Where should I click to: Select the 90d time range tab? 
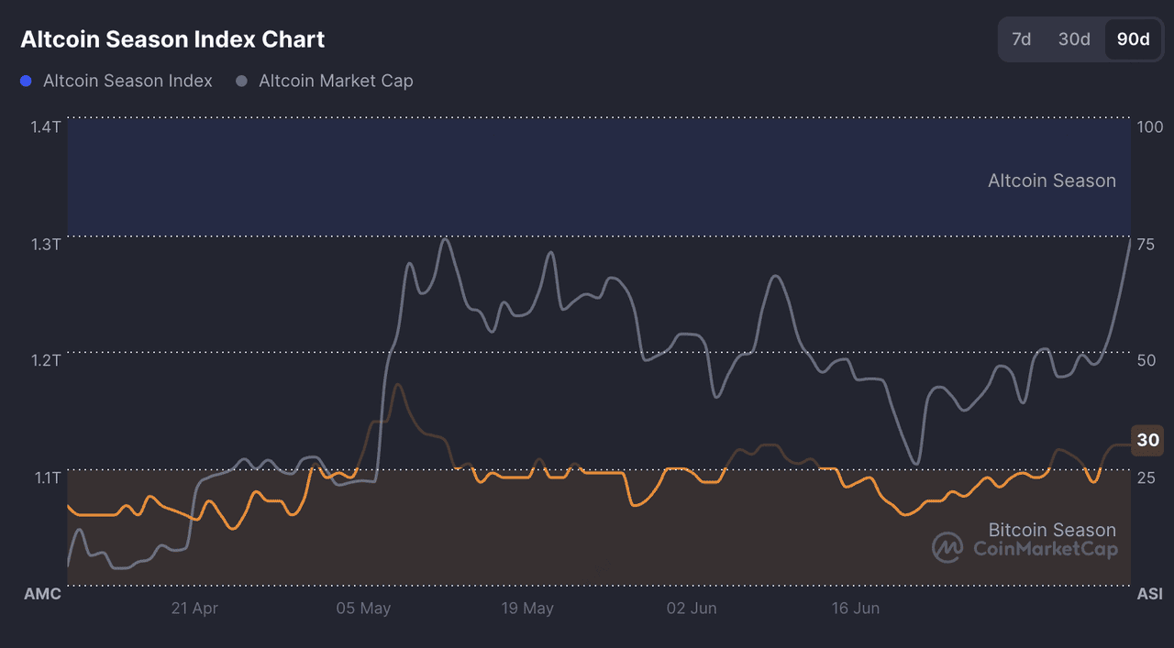(1134, 39)
